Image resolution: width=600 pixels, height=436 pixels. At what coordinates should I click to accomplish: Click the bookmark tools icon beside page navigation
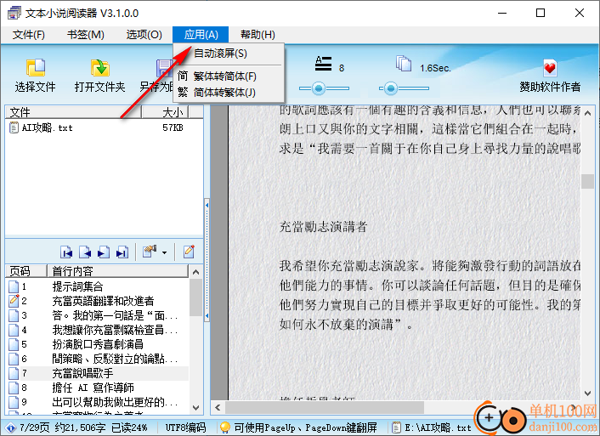[x=150, y=252]
